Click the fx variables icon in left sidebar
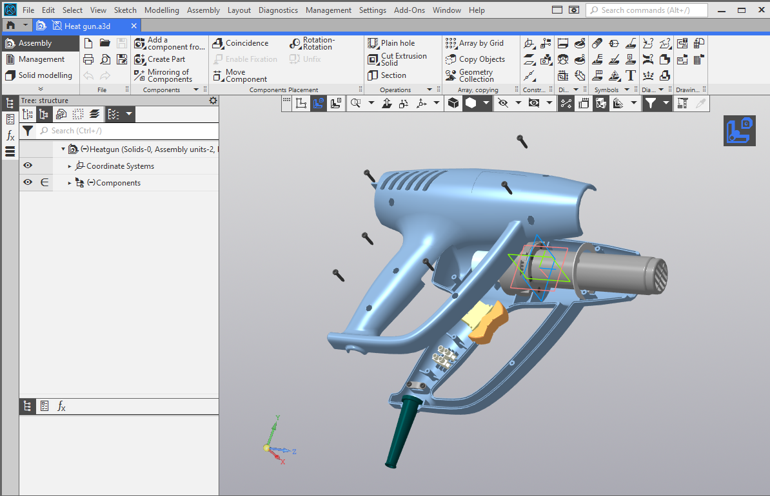Screen dimensions: 770x496 tap(10, 136)
